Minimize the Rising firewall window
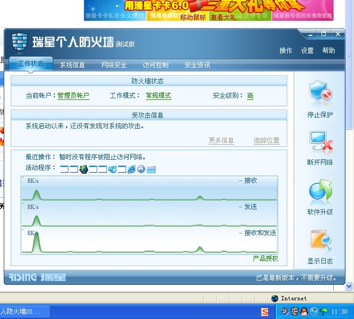This screenshot has height=319, width=354. [311, 35]
